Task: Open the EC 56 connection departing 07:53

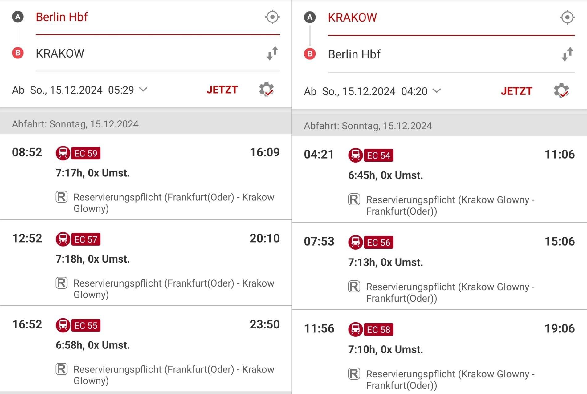Action: [x=439, y=266]
